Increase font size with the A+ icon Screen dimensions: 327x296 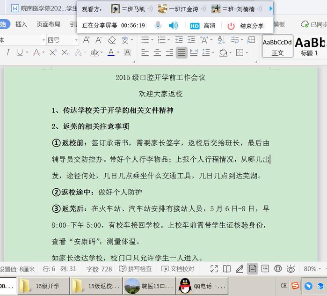pyautogui.click(x=87, y=40)
